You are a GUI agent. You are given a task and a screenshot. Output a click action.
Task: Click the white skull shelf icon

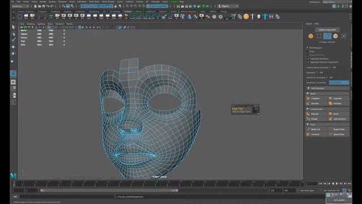[259, 16]
